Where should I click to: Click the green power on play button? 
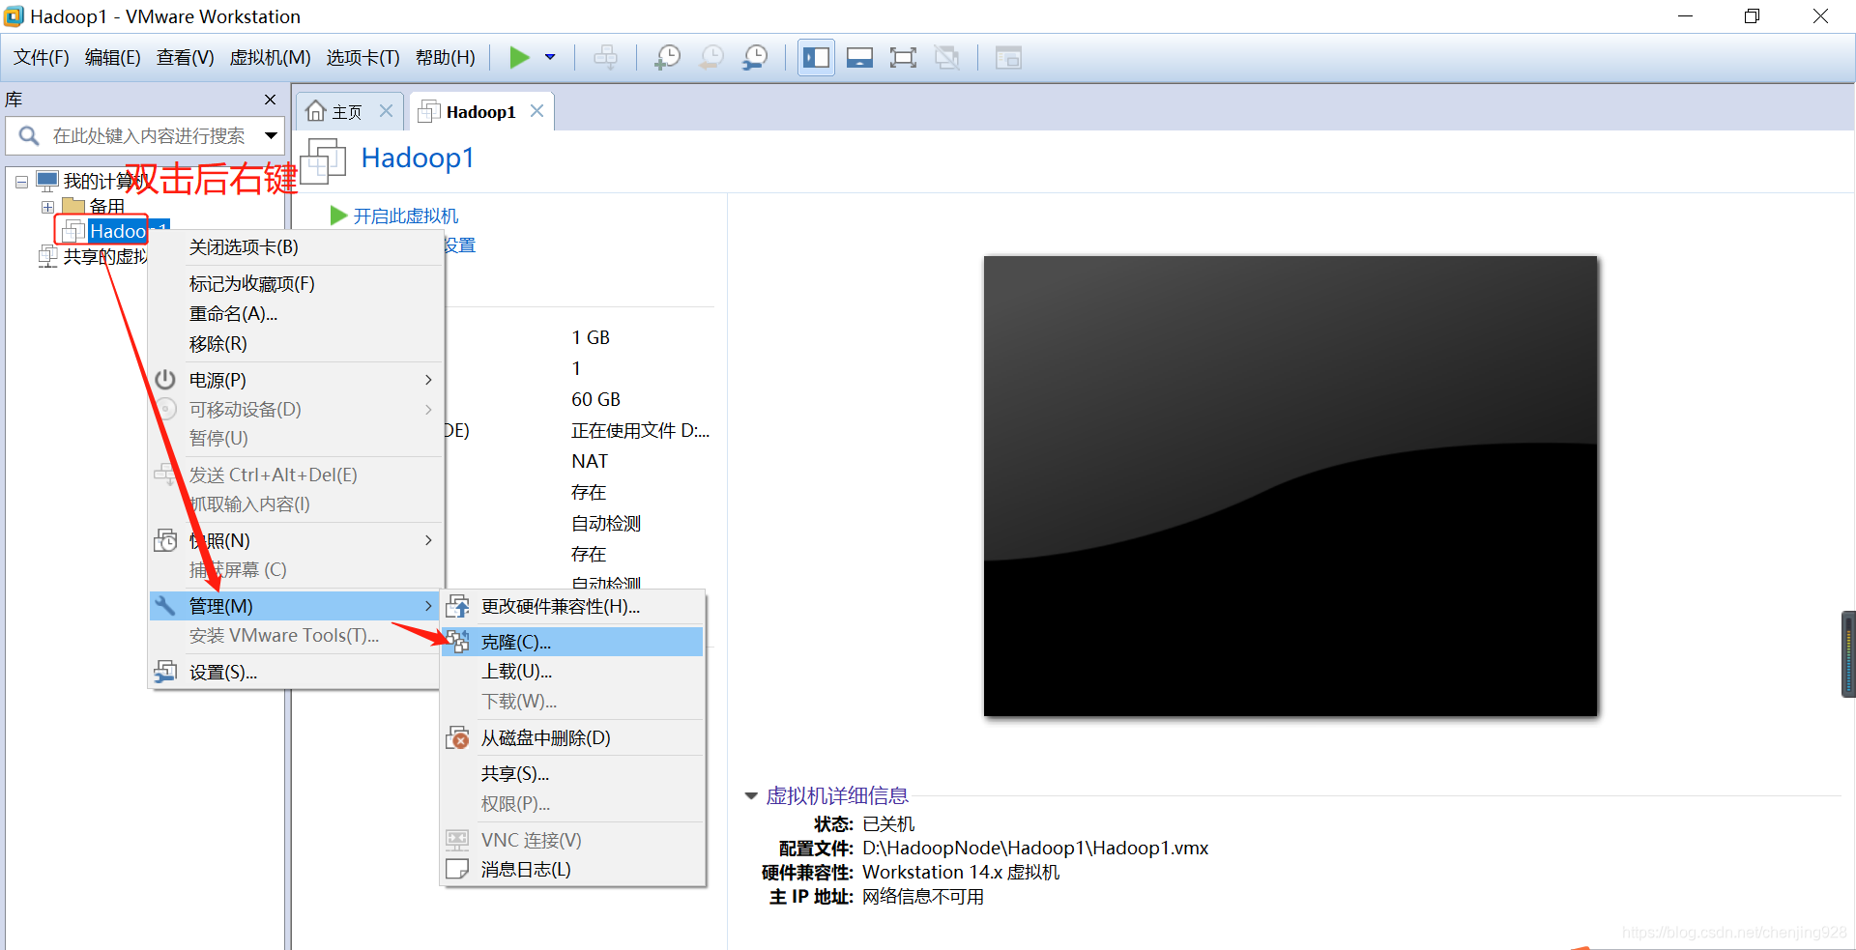519,58
